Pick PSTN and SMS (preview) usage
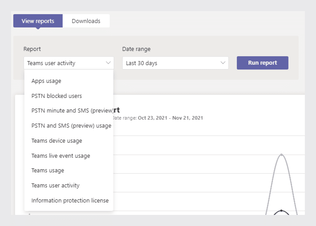The image size is (316, 226). [x=69, y=126]
